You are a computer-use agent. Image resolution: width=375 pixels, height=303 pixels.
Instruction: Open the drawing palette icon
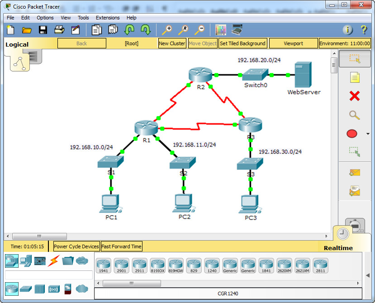click(x=220, y=30)
